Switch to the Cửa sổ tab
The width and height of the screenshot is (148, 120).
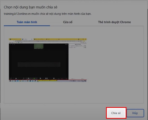point(68,22)
